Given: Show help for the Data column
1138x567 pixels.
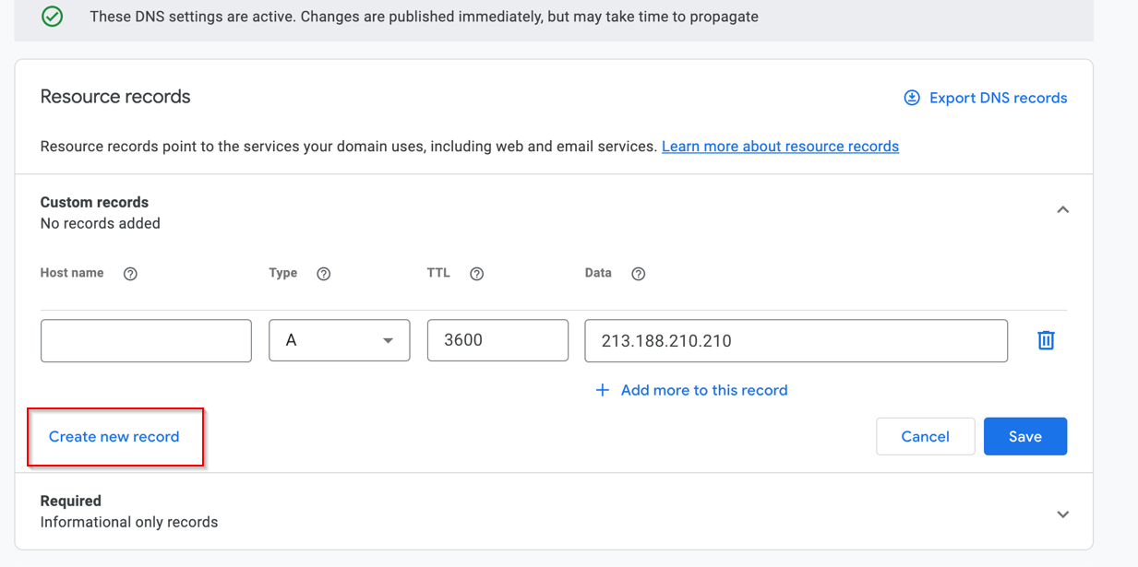Looking at the screenshot, I should click(x=638, y=274).
